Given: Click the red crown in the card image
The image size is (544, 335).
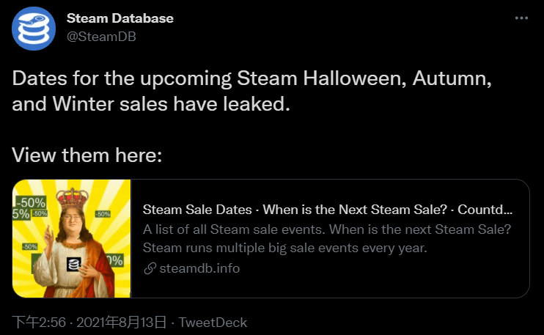Looking at the screenshot, I should tap(73, 198).
